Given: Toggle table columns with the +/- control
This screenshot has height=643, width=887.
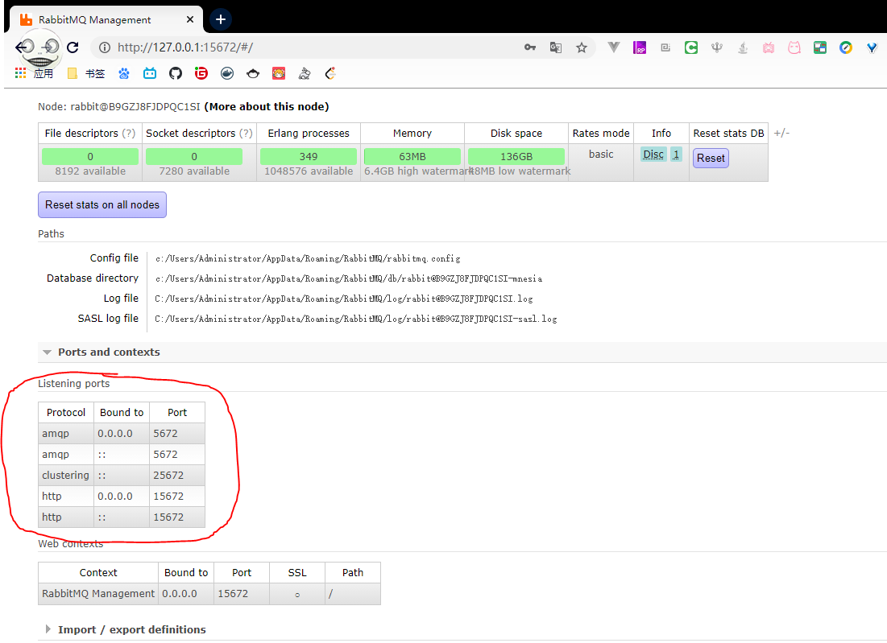Looking at the screenshot, I should coord(781,133).
